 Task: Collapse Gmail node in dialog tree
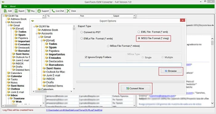(x=39, y=37)
